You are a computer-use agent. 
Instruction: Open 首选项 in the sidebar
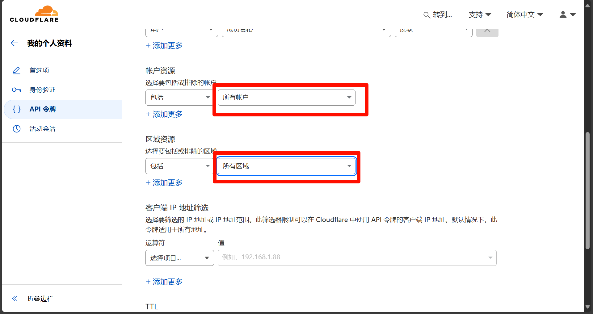63,70
